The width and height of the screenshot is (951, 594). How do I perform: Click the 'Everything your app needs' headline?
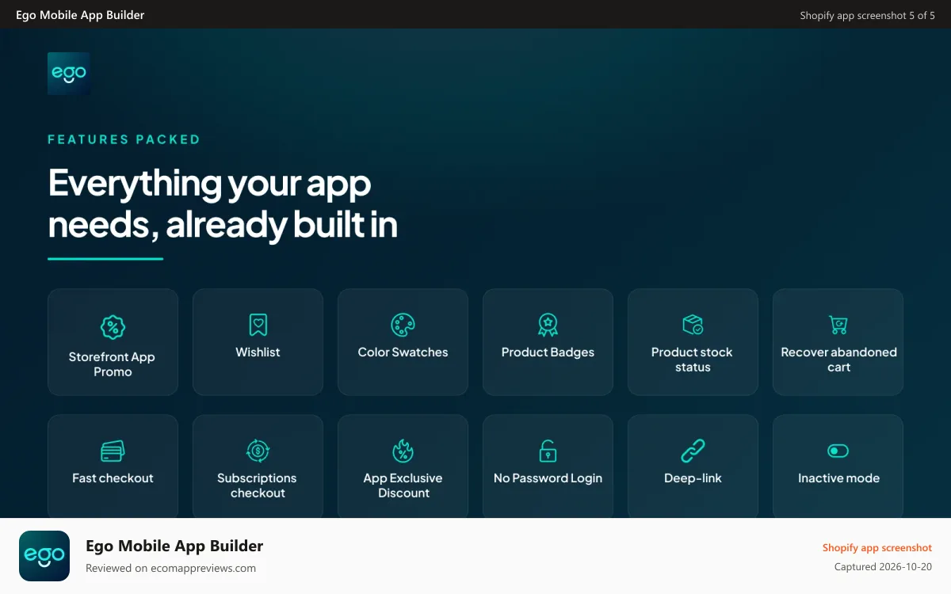point(223,204)
